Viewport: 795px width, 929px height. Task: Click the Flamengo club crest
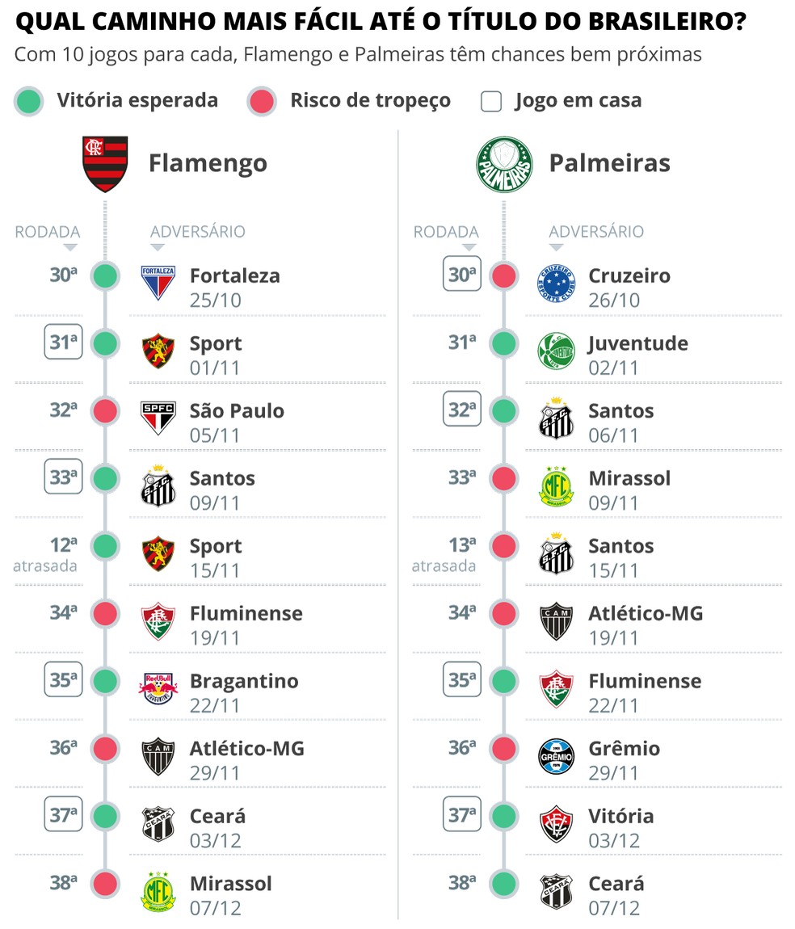pos(105,163)
